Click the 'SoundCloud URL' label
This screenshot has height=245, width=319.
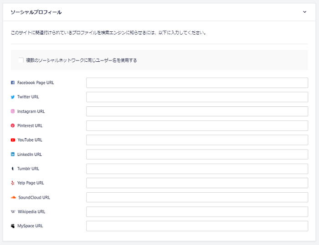(34, 198)
